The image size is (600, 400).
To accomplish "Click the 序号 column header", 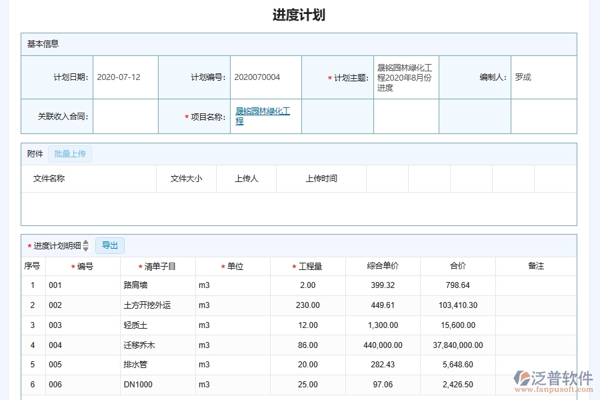I will pos(34,265).
